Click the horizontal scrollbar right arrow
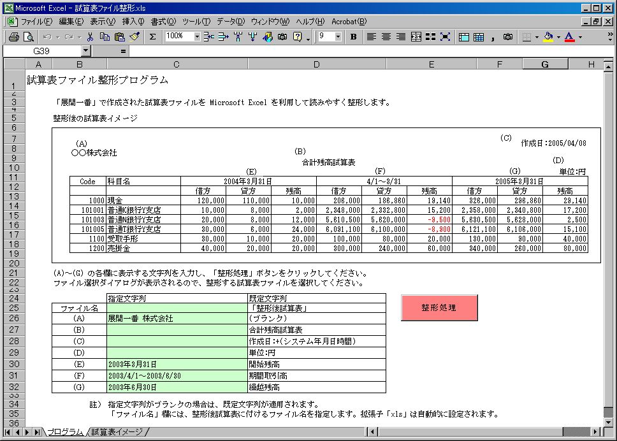Viewport: 617px width, 441px height. point(595,432)
